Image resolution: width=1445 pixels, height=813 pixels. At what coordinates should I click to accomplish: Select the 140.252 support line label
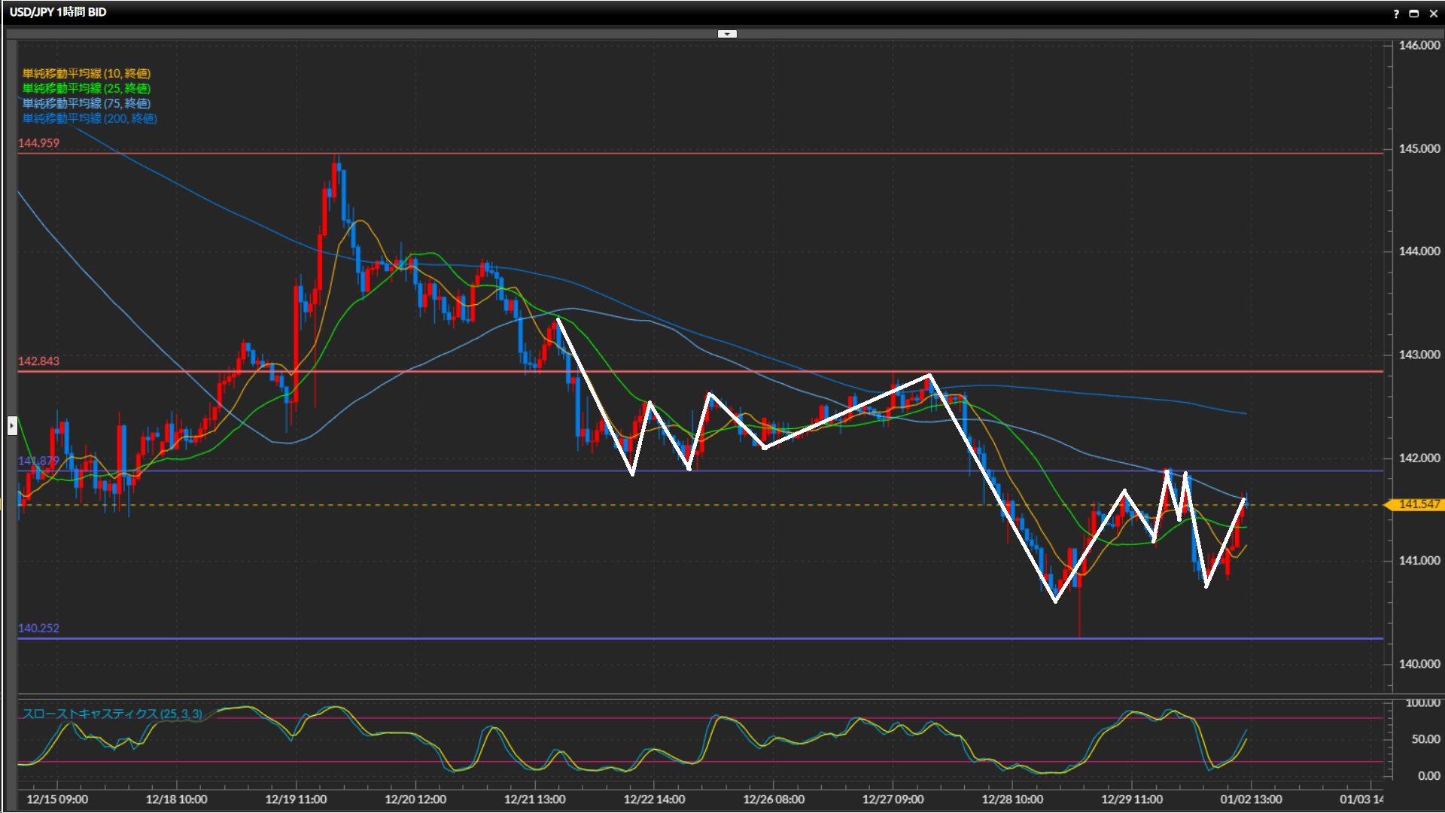pos(38,628)
